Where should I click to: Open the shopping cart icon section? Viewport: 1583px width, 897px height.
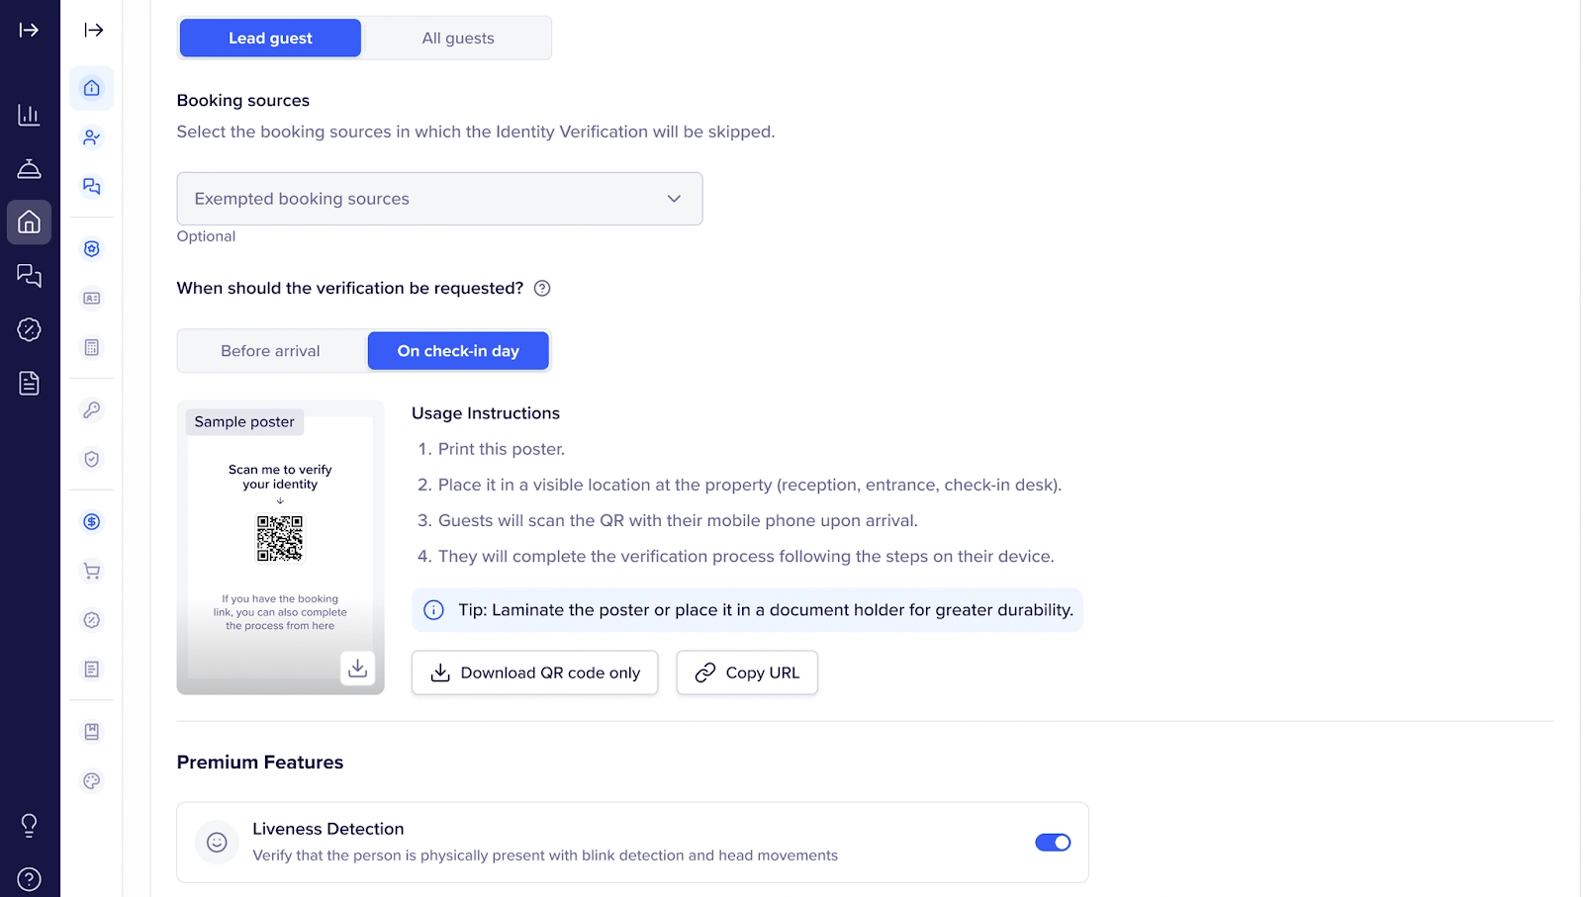point(92,571)
